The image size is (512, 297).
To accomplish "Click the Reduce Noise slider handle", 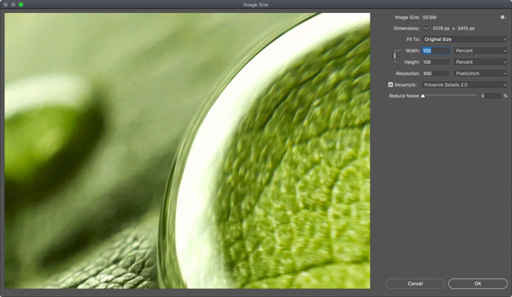I will point(422,95).
